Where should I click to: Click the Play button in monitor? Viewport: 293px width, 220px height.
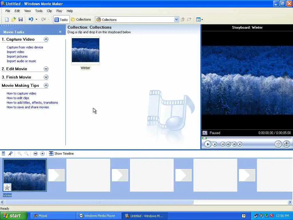(208, 144)
